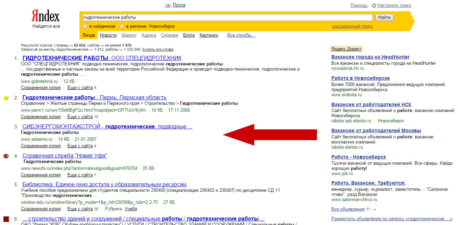
Task: Open ad 'Вакансии города на HeadHunter'
Action: [x=370, y=57]
